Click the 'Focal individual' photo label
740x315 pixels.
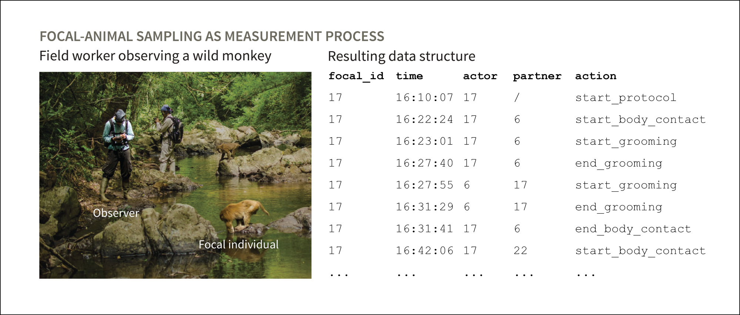[x=238, y=244]
